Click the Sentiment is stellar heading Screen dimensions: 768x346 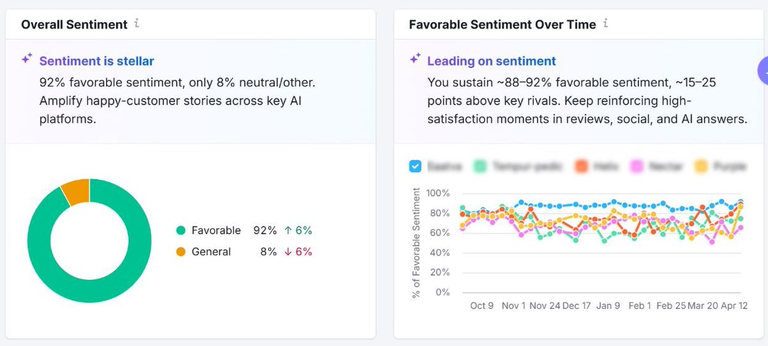97,61
